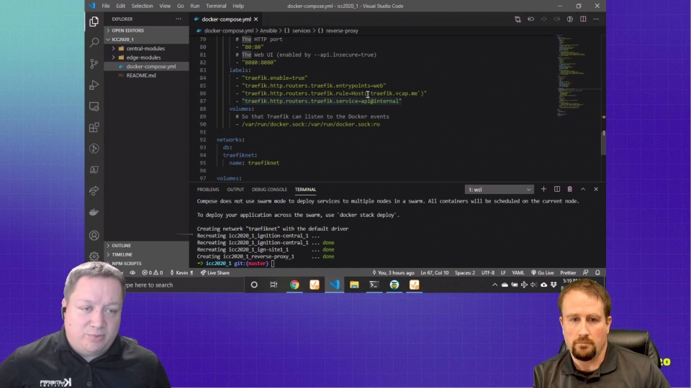
Task: Switch to the OUTPUT panel tab
Action: pos(235,190)
